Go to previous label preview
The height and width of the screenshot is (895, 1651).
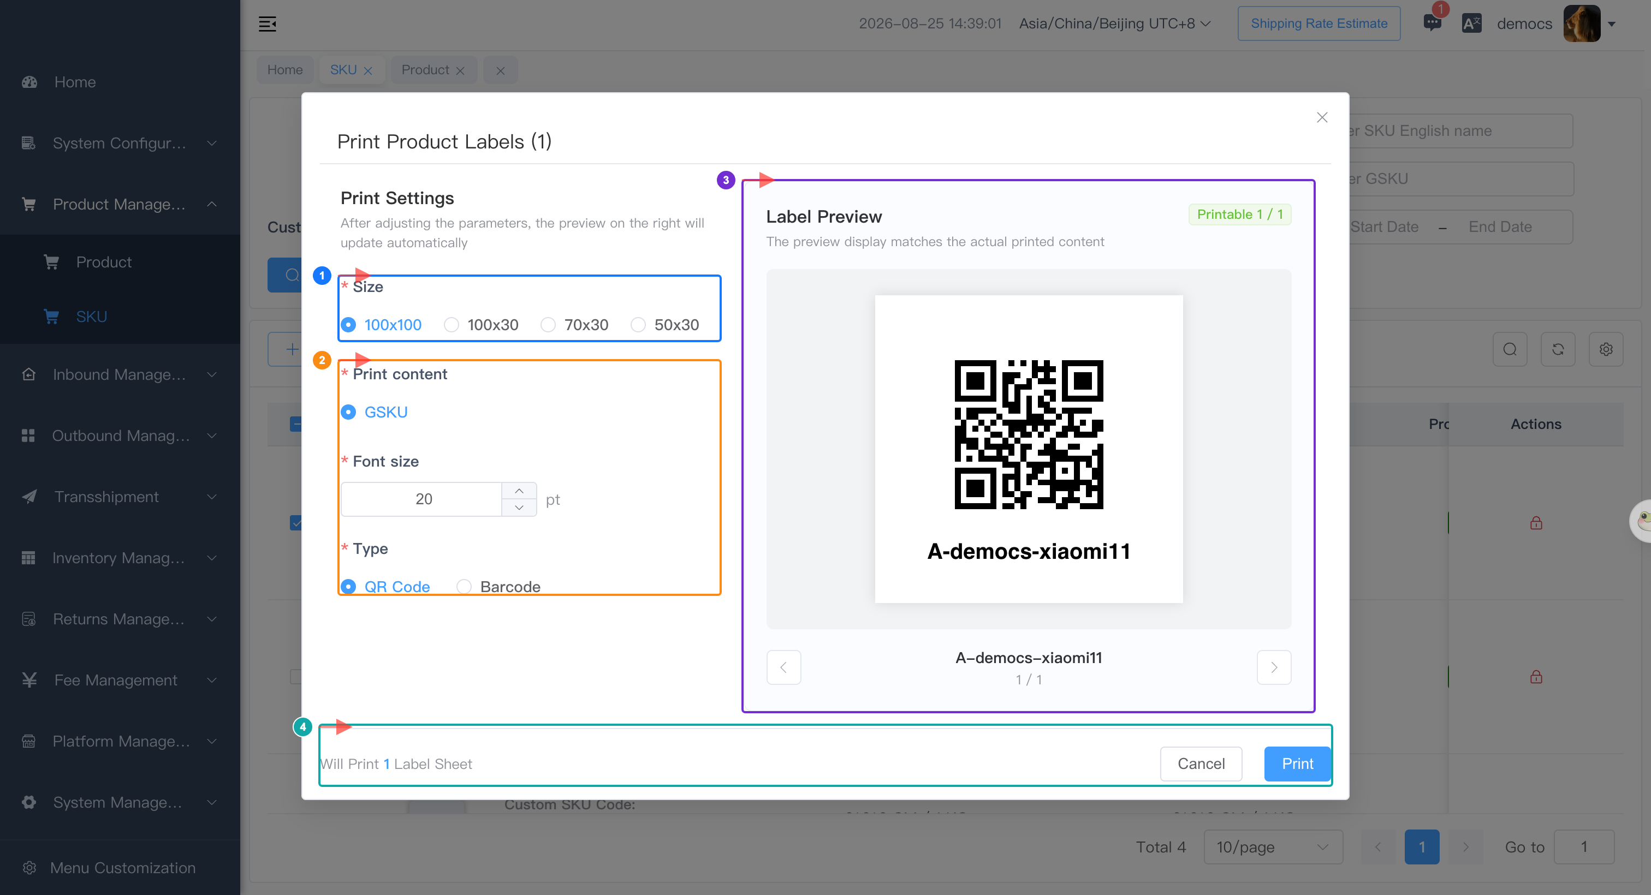[784, 667]
